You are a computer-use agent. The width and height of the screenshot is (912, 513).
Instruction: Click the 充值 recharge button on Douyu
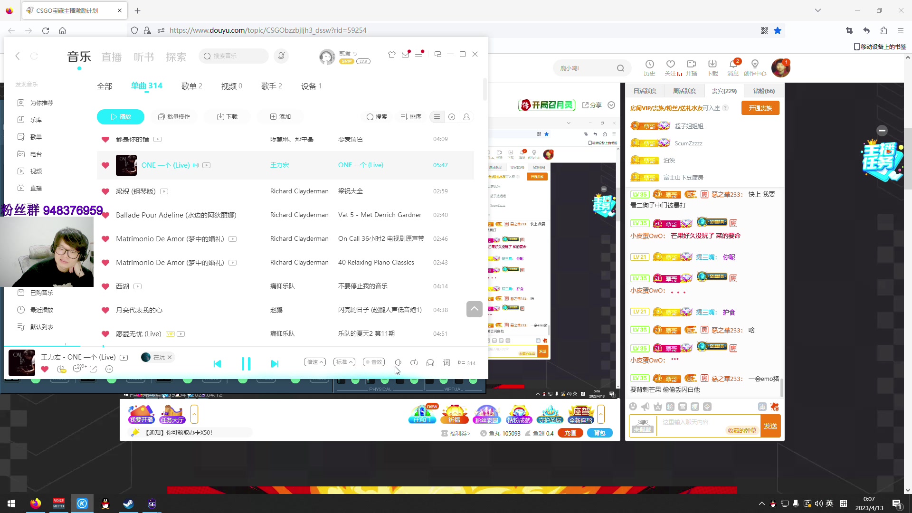pos(570,433)
